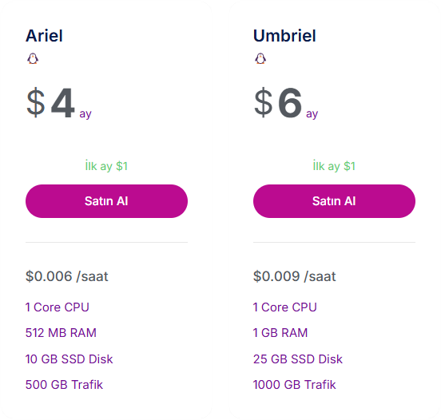441x420 pixels.
Task: Open the 25 GB SSD Disk link
Action: coord(297,359)
